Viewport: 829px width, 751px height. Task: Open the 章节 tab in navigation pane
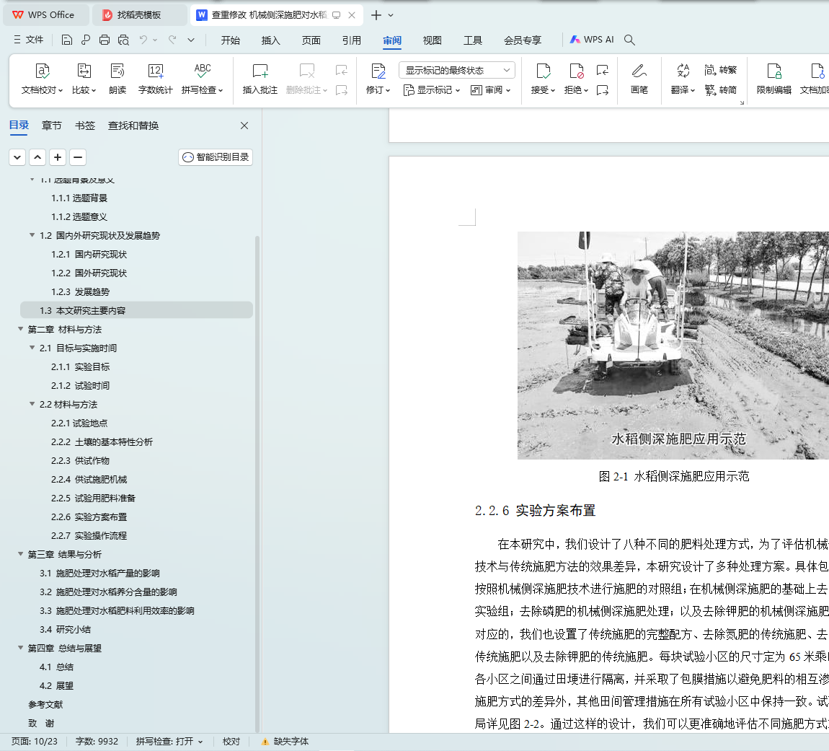click(51, 126)
